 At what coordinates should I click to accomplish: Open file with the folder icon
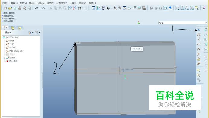pyautogui.click(x=10, y=8)
